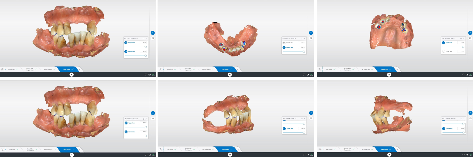Click round back arrow button, bottom-left screenshot
The width and height of the screenshot is (473, 157).
tap(72, 155)
